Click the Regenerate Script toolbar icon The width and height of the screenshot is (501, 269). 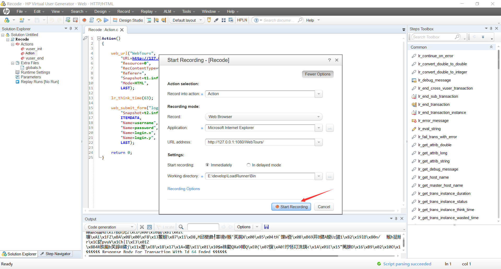[x=68, y=20]
